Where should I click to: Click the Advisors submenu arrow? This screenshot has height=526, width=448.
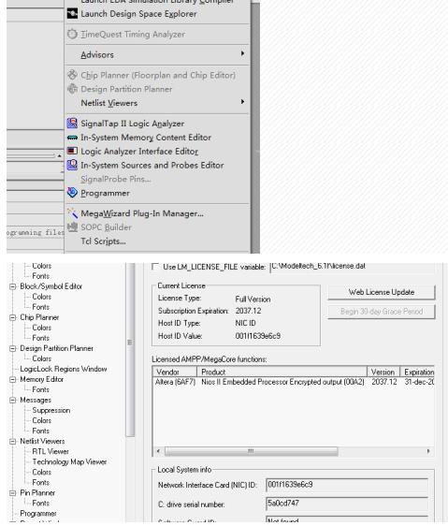242,53
